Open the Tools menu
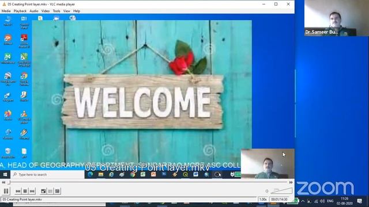 tap(57, 11)
